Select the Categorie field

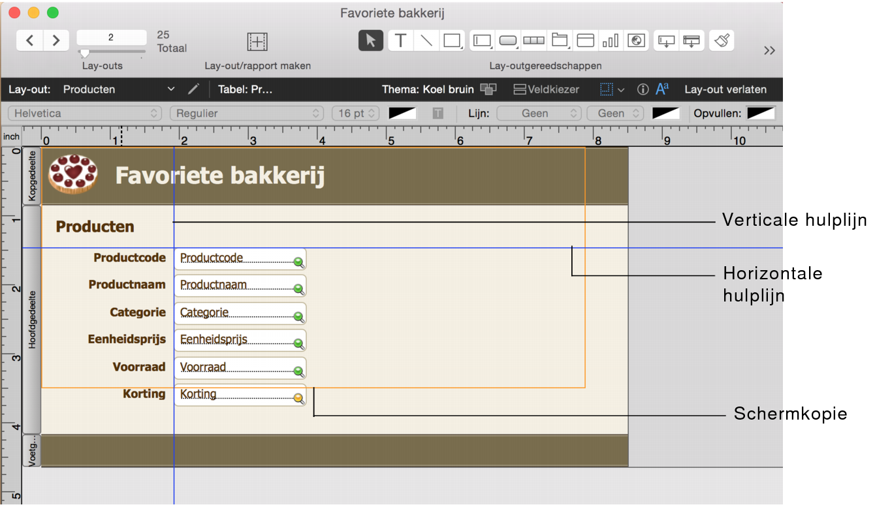[x=240, y=313]
